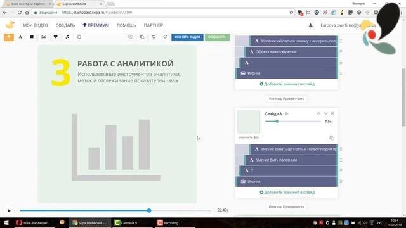Adjust the Слайд #3 duration slider handle
This screenshot has height=228, width=406.
[277, 121]
